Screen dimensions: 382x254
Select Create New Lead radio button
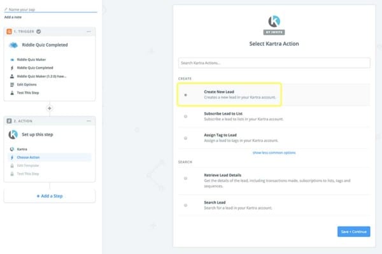pyautogui.click(x=186, y=95)
